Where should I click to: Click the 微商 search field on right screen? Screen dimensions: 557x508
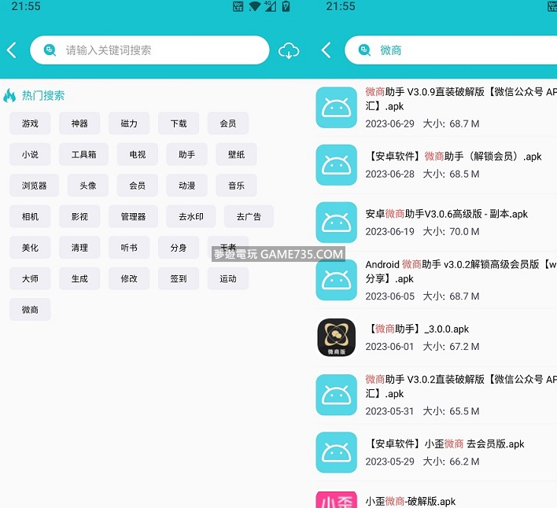tap(464, 50)
